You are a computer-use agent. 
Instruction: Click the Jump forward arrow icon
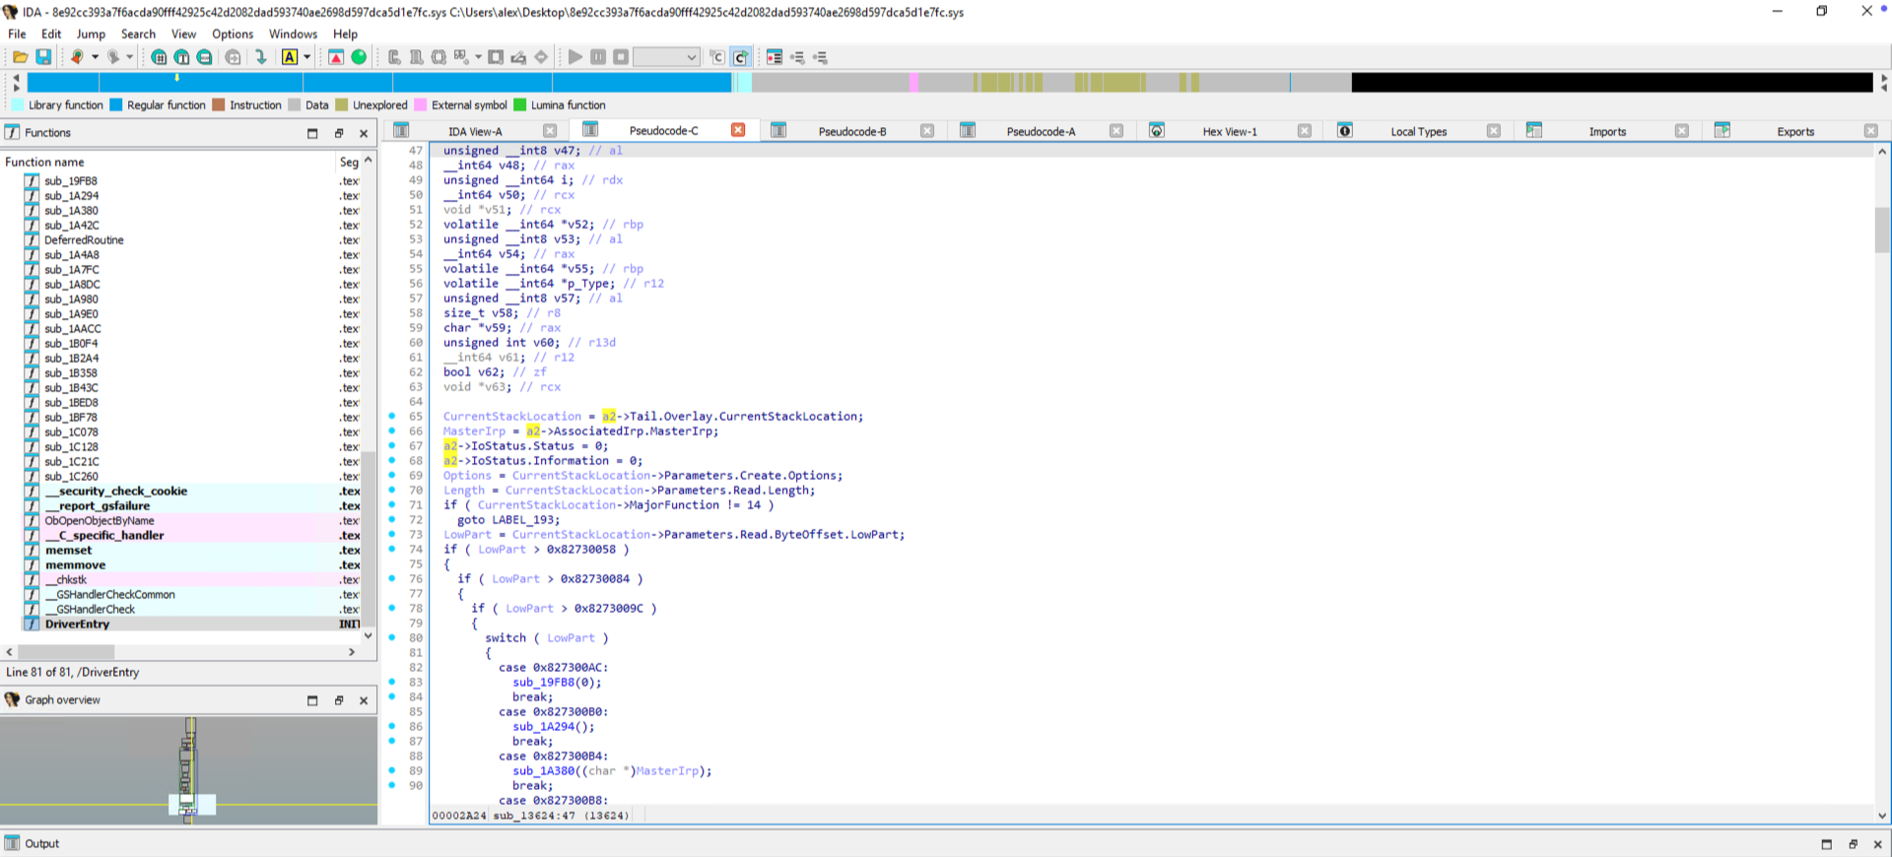[112, 57]
